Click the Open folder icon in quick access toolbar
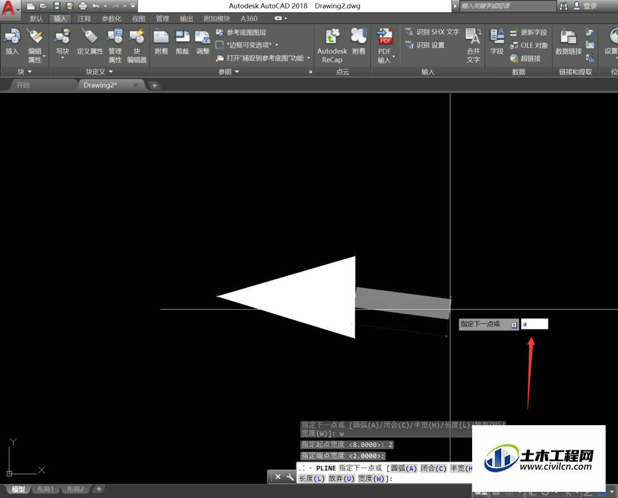618x498 pixels. (44, 6)
